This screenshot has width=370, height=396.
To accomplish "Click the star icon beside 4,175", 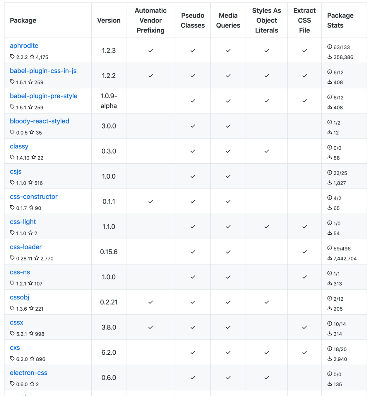I will coord(32,57).
